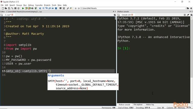Step into function debug icon
The width and height of the screenshot is (193, 109).
tap(46, 8)
